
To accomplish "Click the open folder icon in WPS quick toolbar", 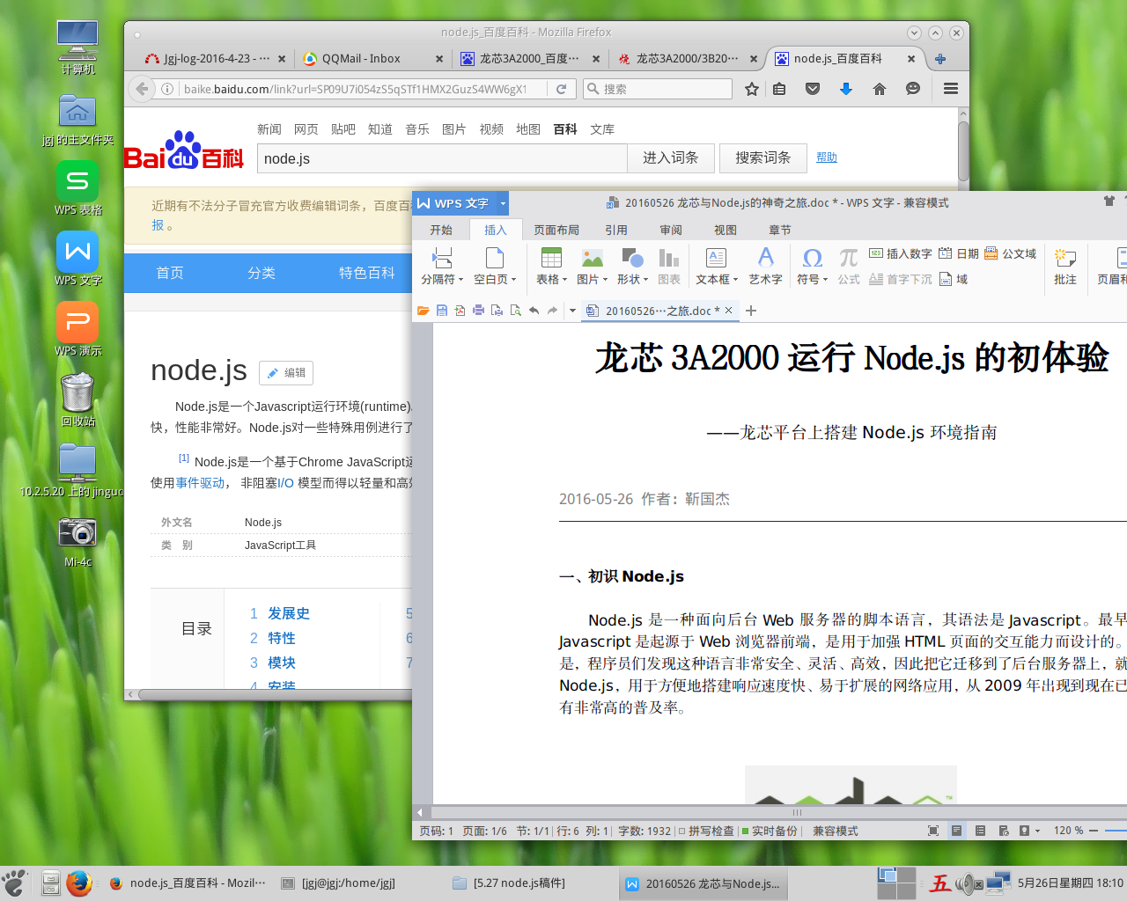I will (424, 311).
